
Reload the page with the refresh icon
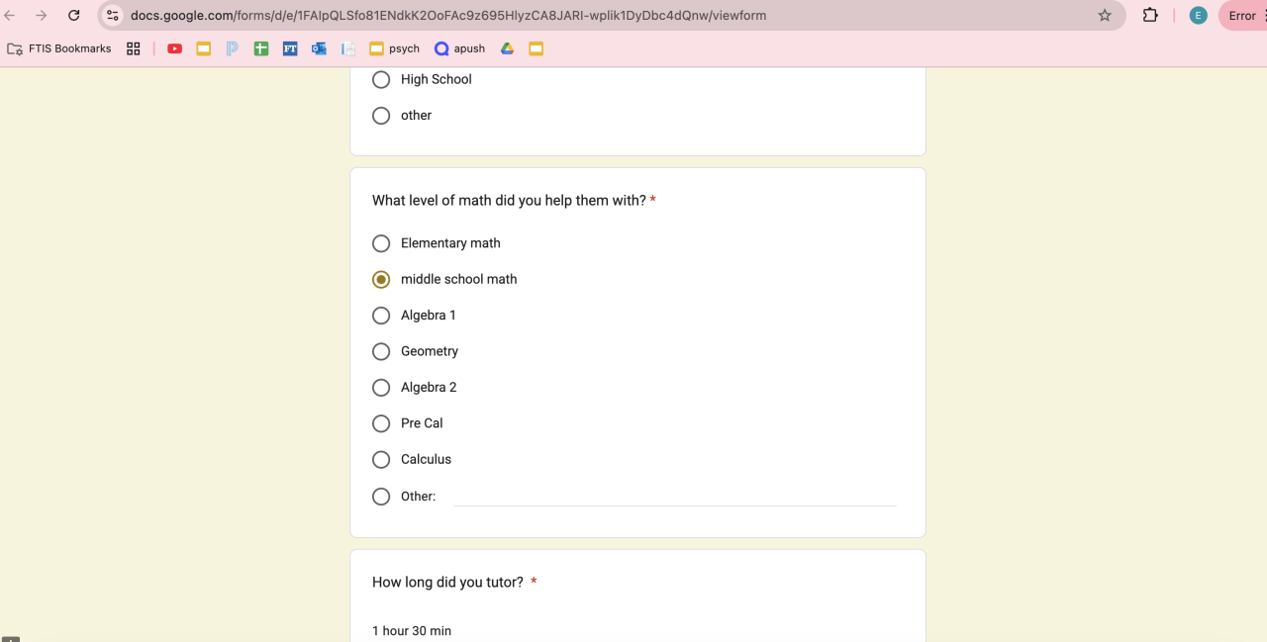(73, 16)
